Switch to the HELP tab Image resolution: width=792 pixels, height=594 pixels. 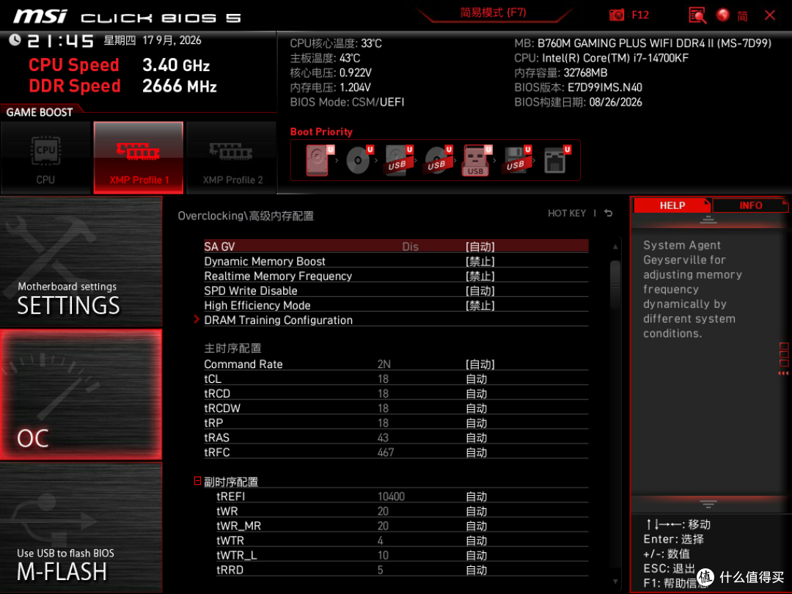(672, 205)
